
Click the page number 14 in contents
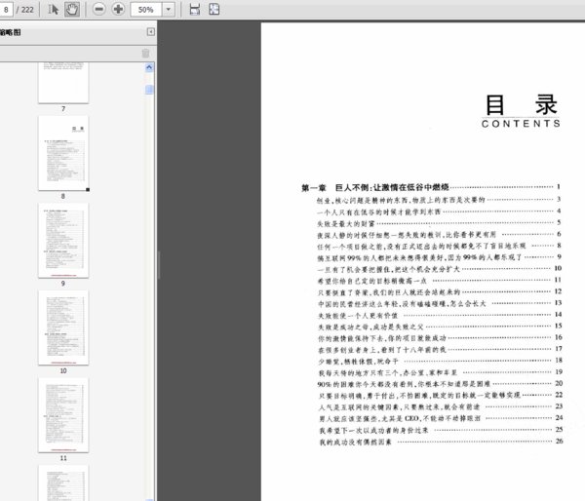(558, 315)
